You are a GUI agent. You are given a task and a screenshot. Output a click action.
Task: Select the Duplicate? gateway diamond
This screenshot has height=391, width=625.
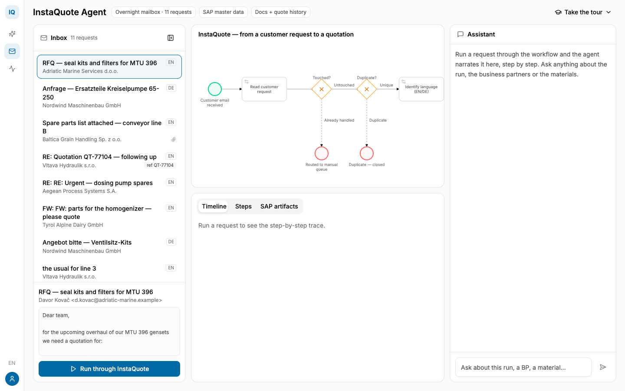coord(367,89)
